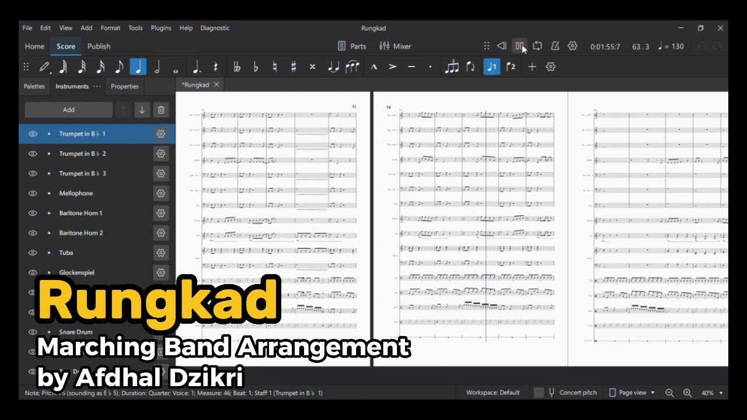Delete the selected instrument
The height and width of the screenshot is (420, 747).
click(x=161, y=110)
